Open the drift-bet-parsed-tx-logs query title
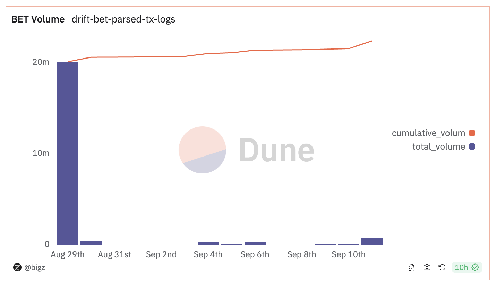Viewport: 496px width, 286px height. pyautogui.click(x=123, y=20)
